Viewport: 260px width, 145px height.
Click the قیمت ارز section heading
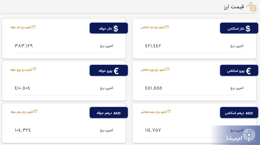click(x=234, y=7)
